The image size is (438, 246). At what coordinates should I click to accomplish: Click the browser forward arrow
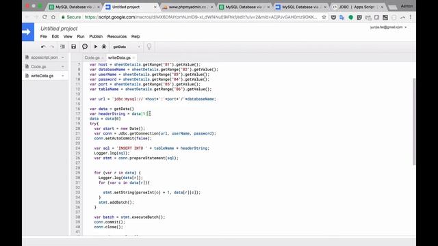point(36,17)
